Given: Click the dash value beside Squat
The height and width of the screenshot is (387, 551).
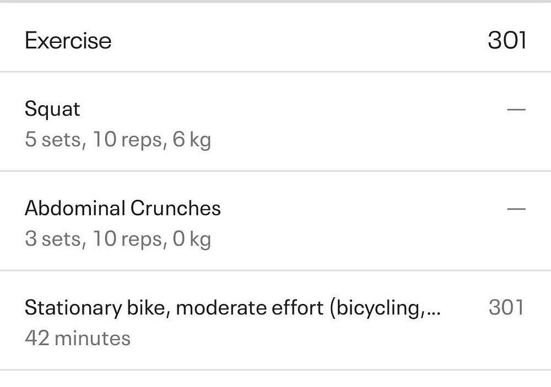Looking at the screenshot, I should click(516, 110).
